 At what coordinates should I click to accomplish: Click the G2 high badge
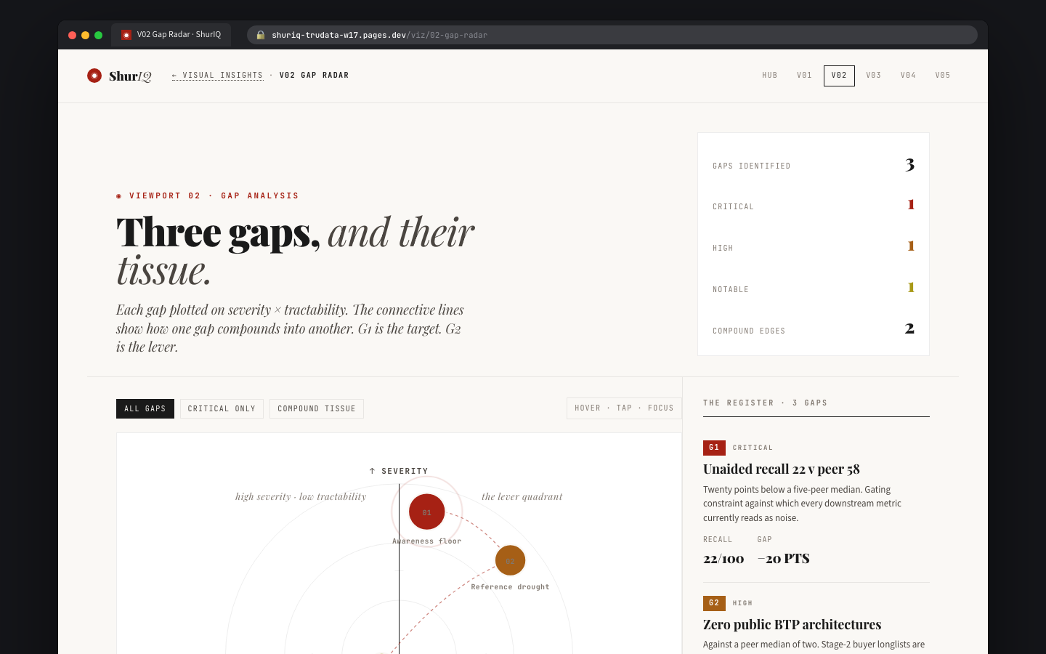[x=714, y=603]
